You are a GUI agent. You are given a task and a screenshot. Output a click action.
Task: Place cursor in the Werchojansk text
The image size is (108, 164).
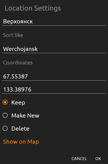tap(20, 49)
